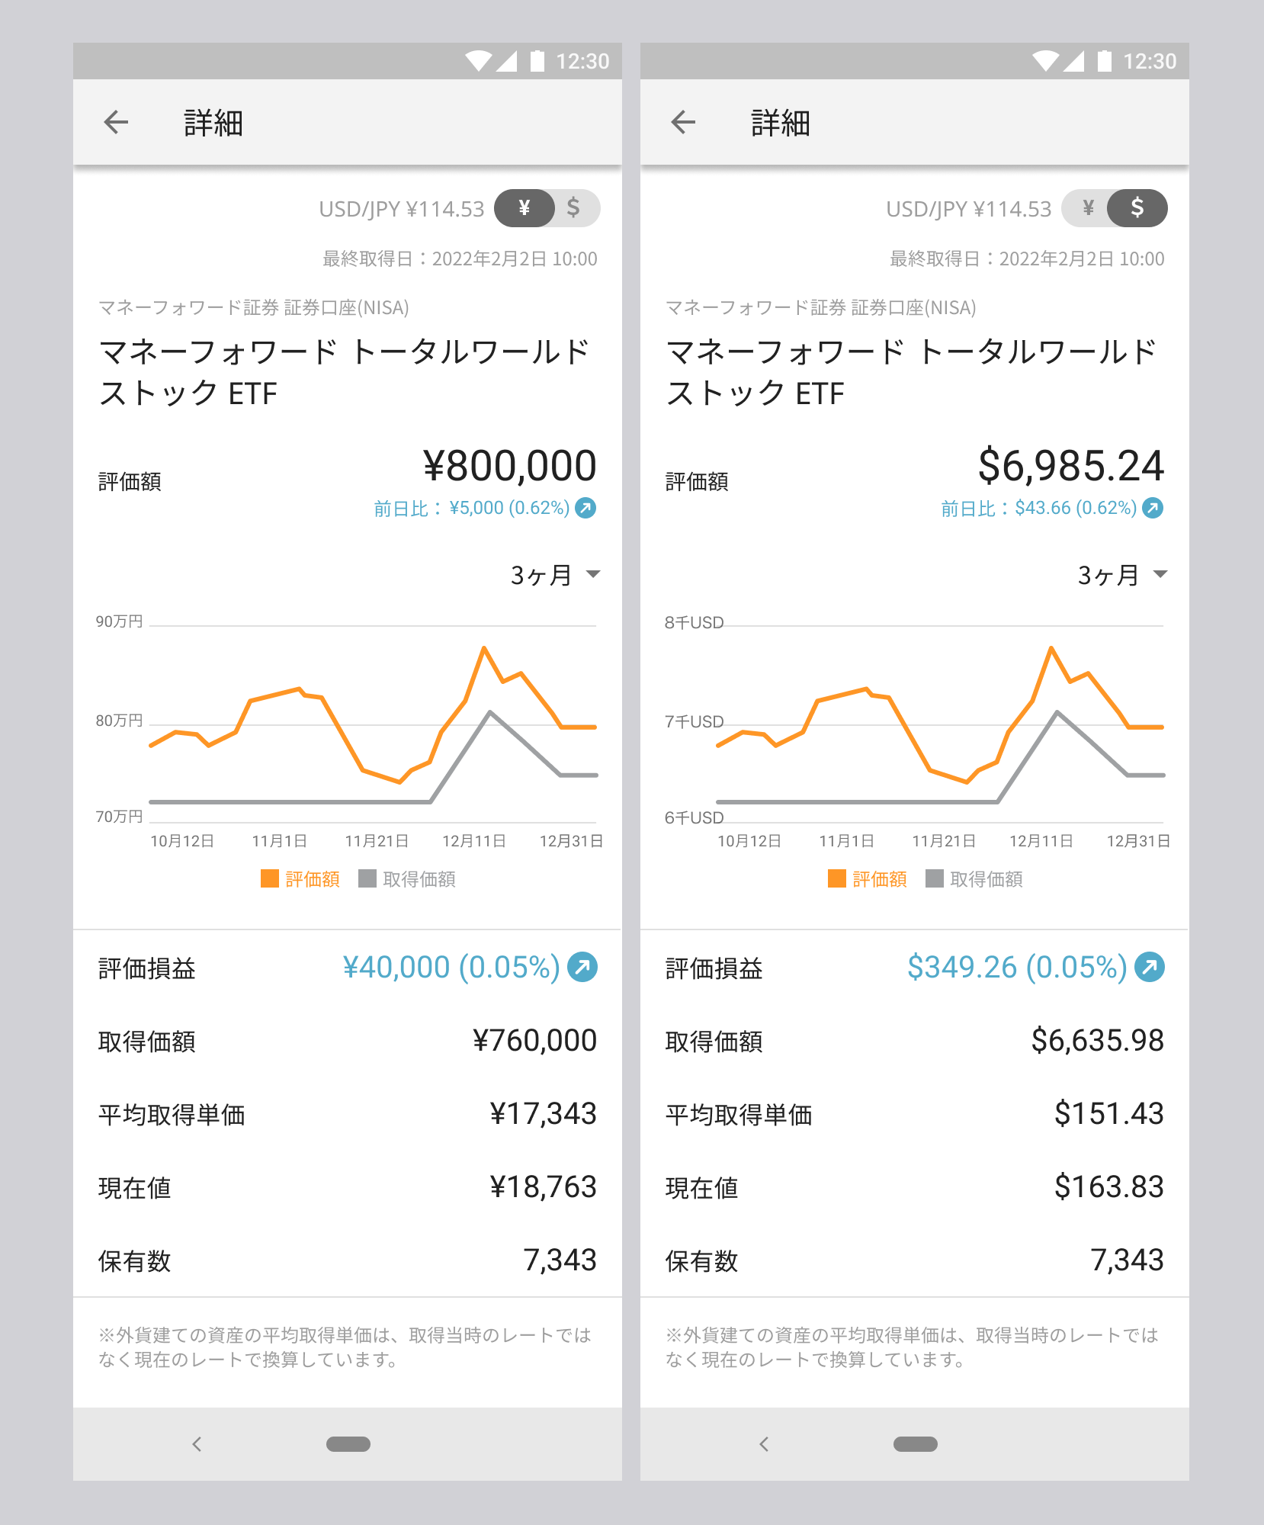Tap 評価損益 ¥40,000 (0.05%) link

click(451, 967)
